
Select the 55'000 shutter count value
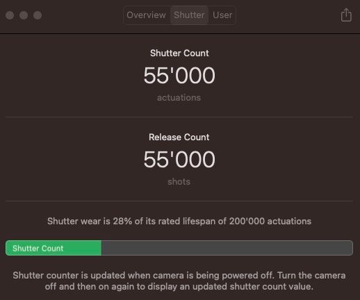pos(179,76)
